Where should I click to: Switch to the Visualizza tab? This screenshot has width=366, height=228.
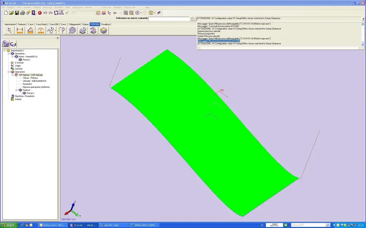[x=105, y=24]
